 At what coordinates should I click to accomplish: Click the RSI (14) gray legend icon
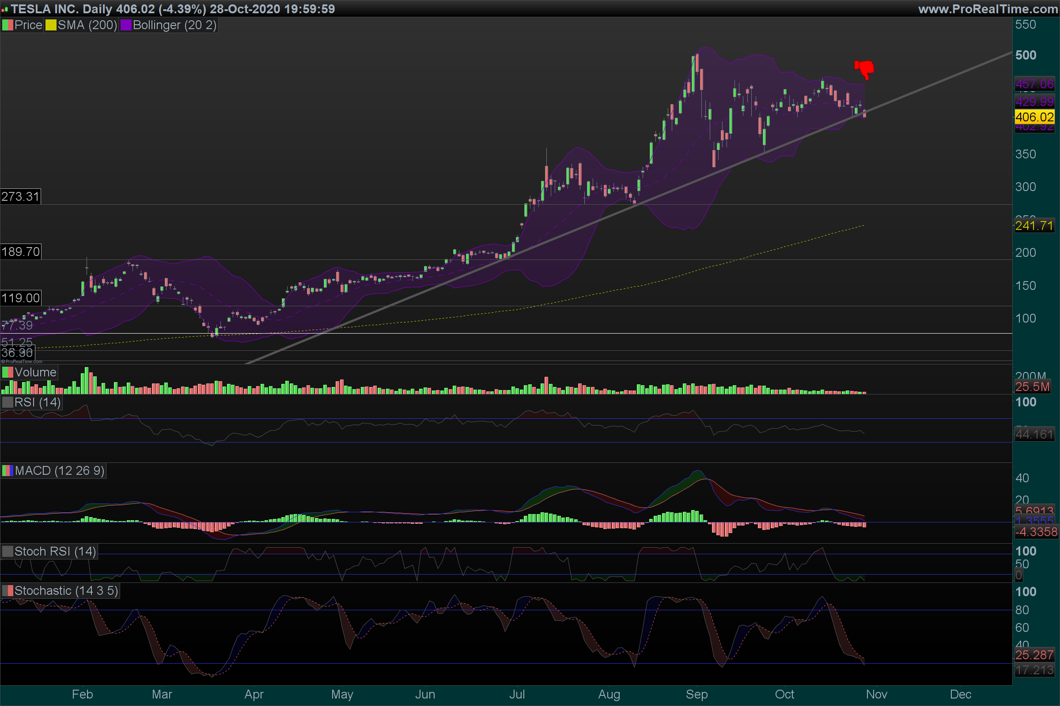click(8, 402)
